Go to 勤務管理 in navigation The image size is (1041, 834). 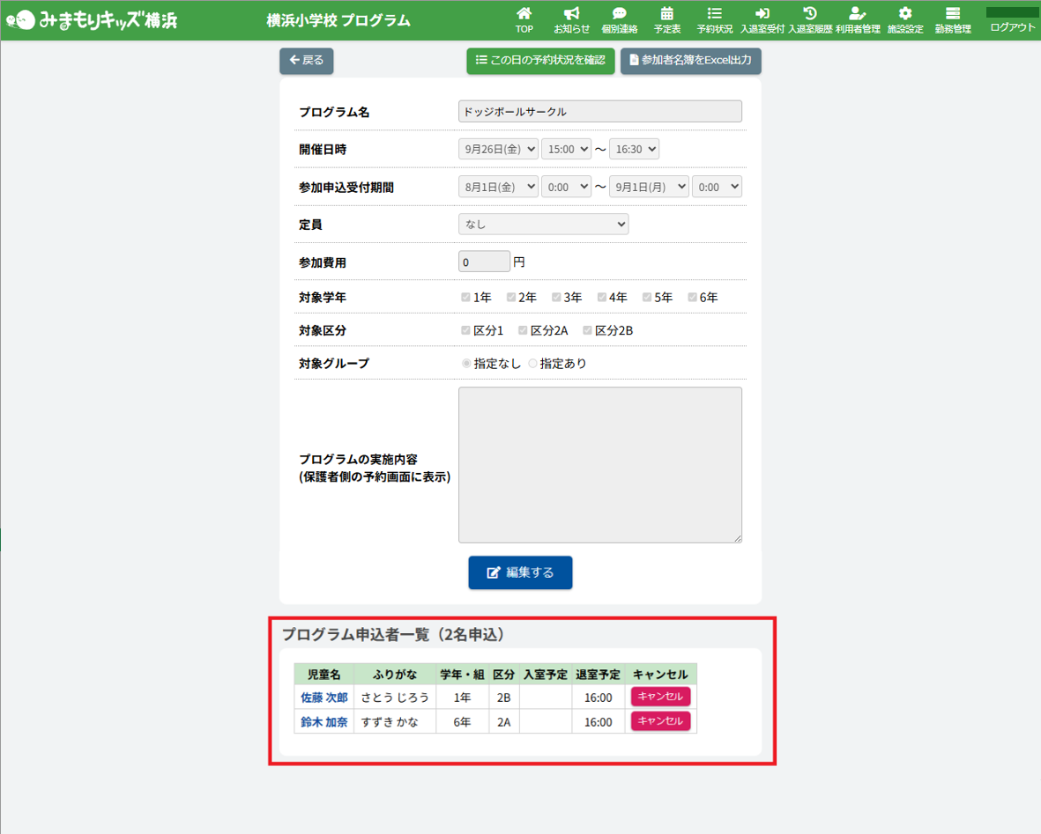953,19
